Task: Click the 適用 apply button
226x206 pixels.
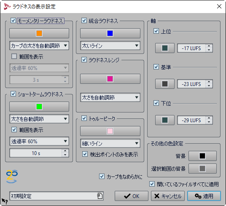Action: pyautogui.click(x=204, y=196)
